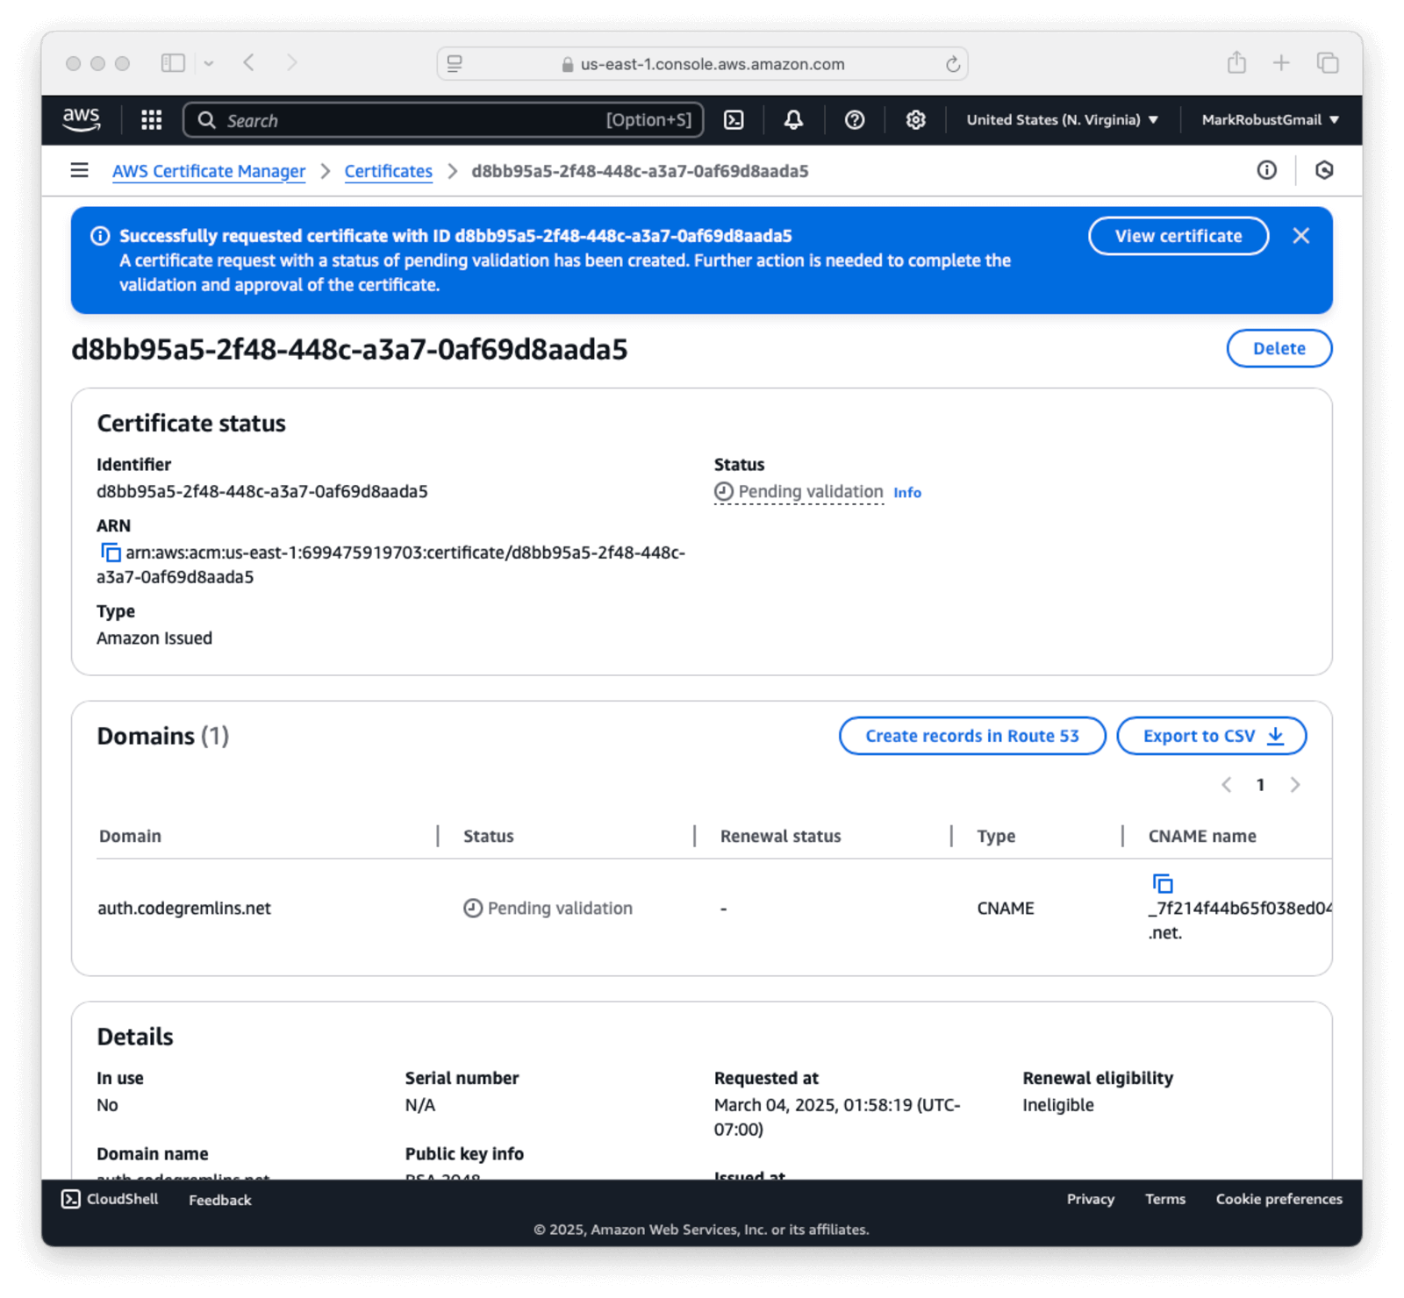Launch CloudShell from the top navigation bar
Viewport: 1404px width, 1298px height.
click(x=733, y=120)
